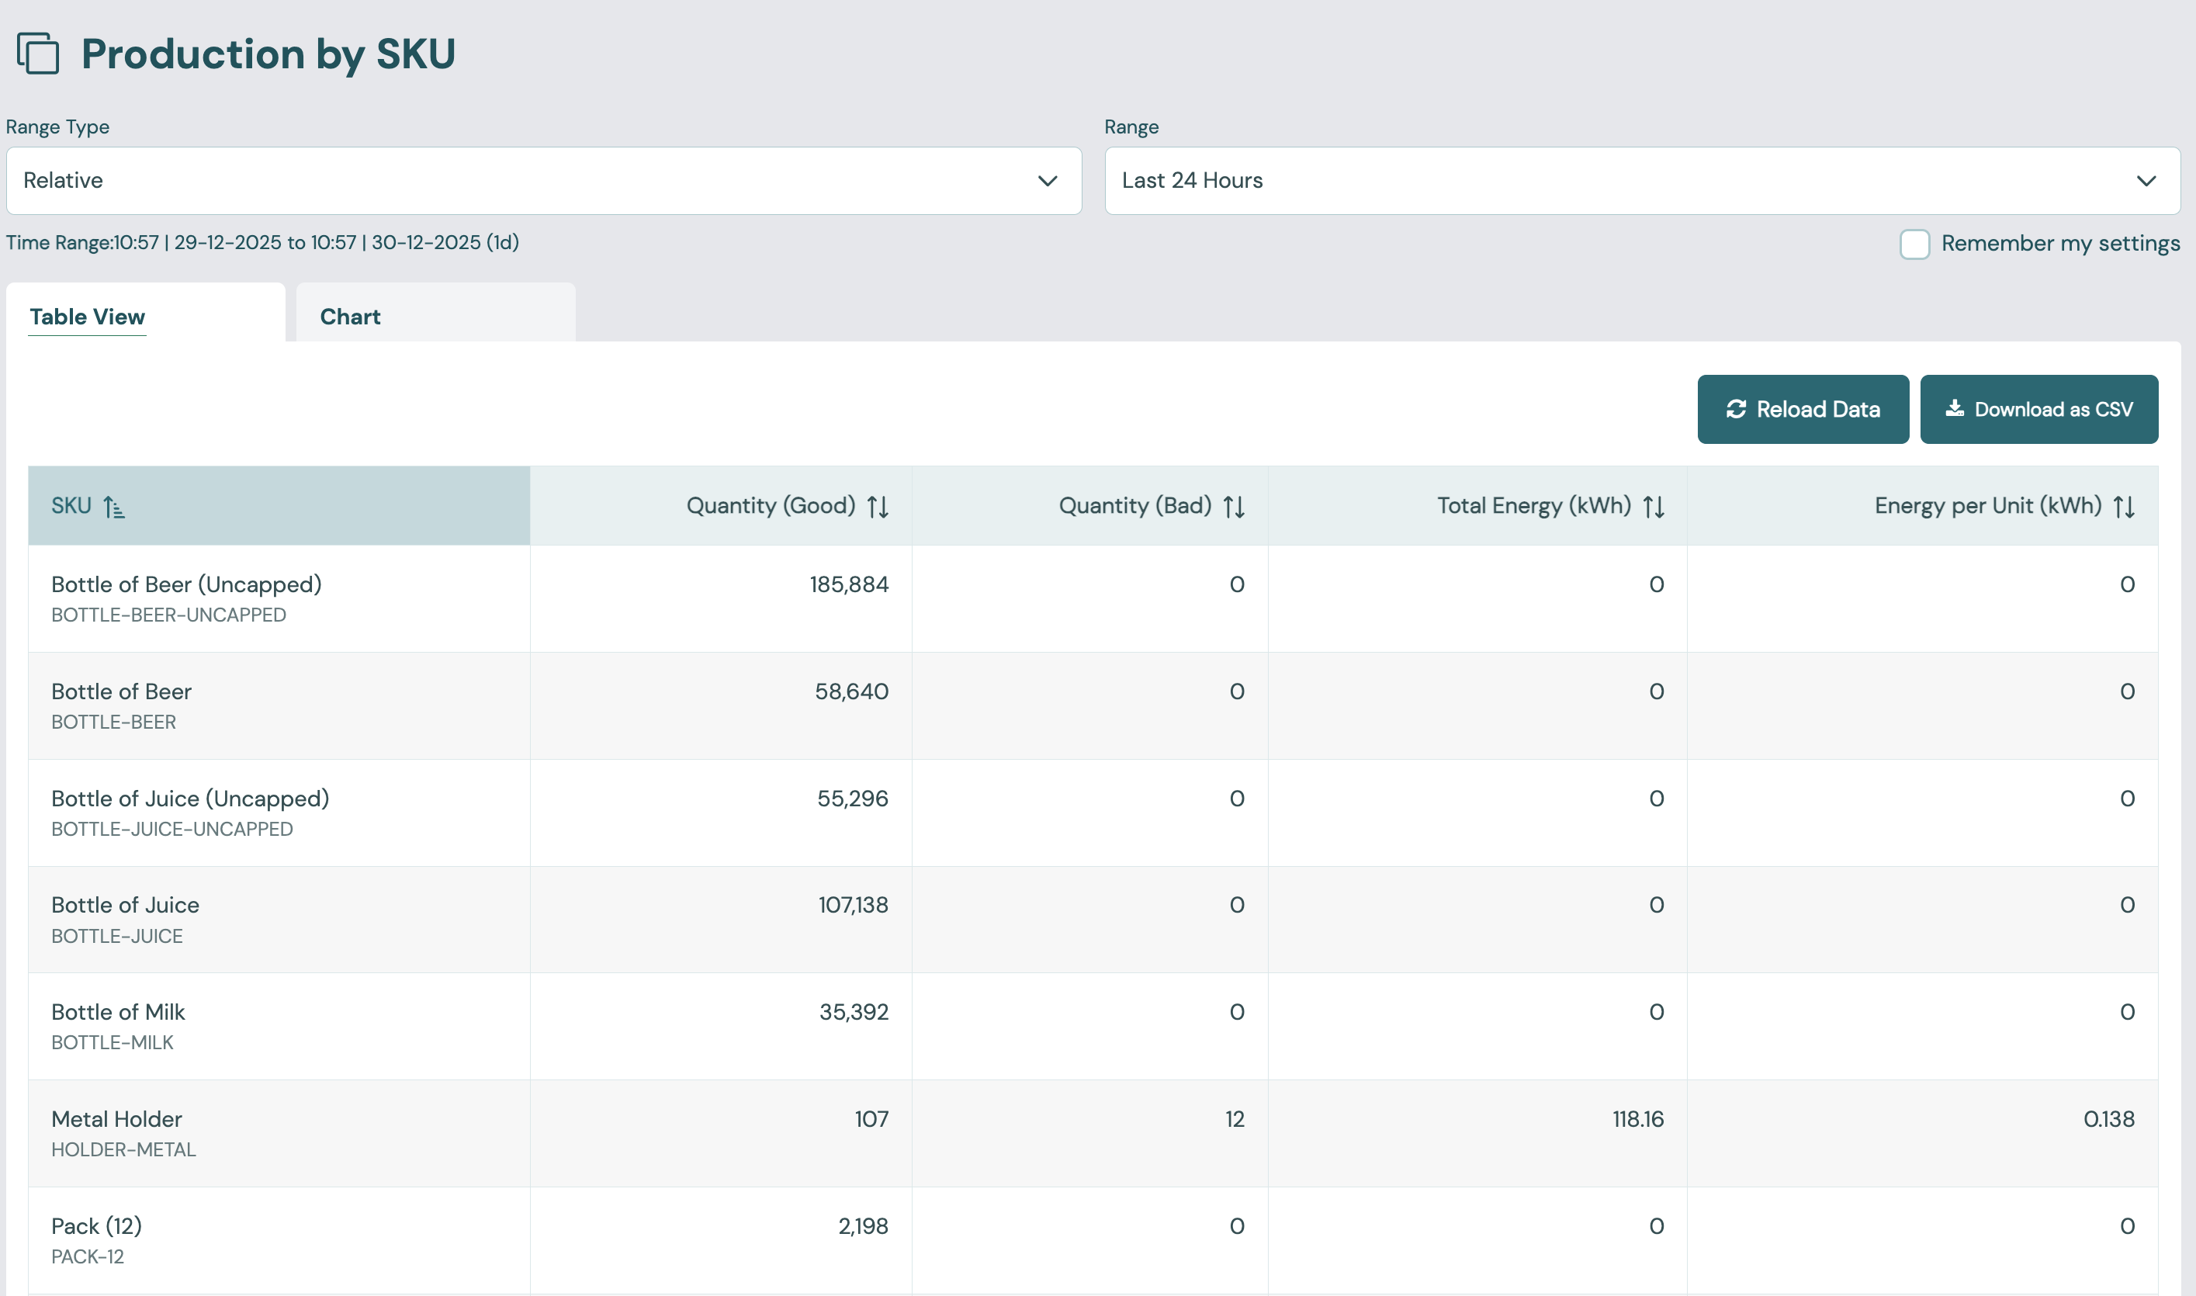
Task: Click BOTTLE-BEER-UNCAPPED SKU code
Action: point(168,615)
